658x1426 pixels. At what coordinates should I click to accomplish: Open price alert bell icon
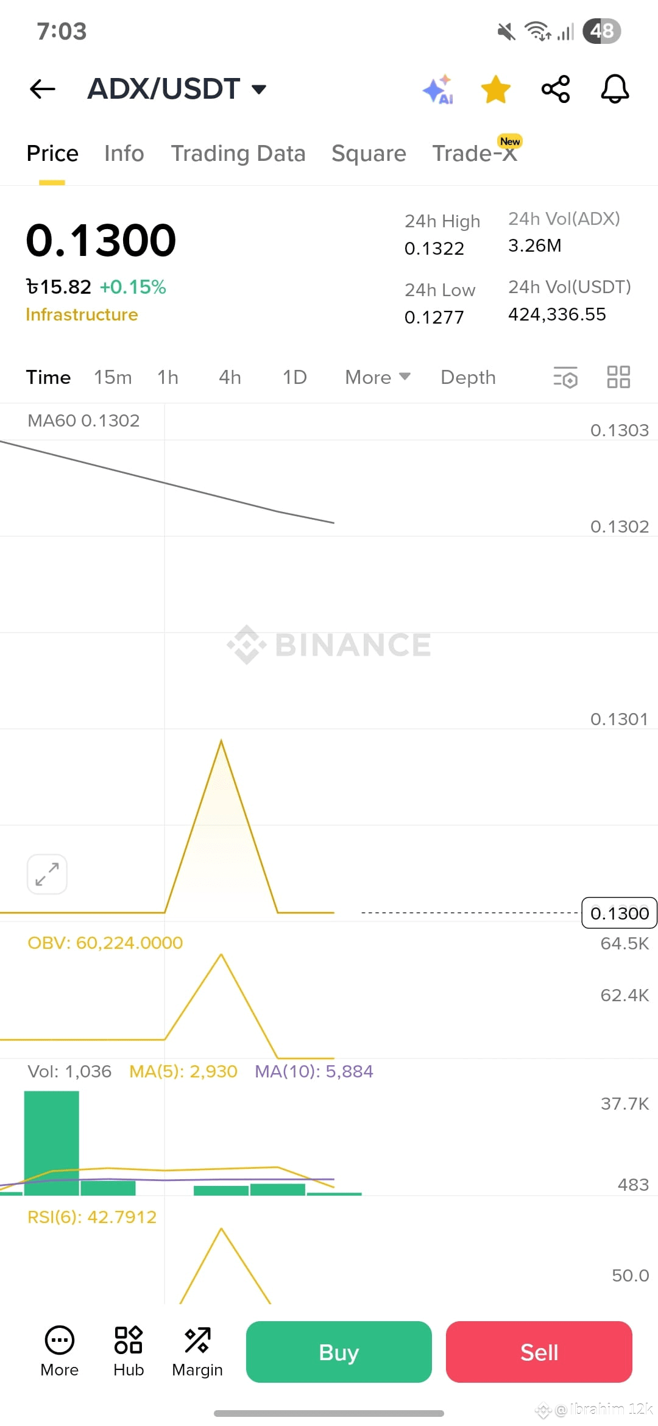(x=615, y=89)
